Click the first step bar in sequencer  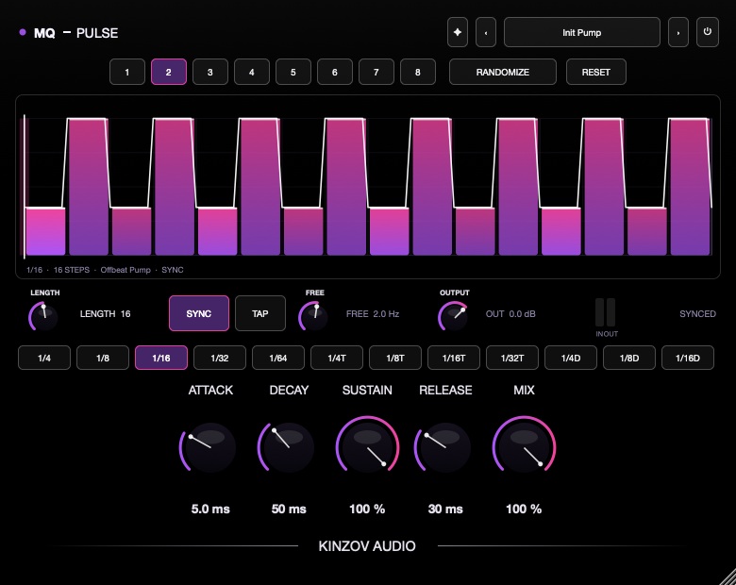pyautogui.click(x=45, y=231)
